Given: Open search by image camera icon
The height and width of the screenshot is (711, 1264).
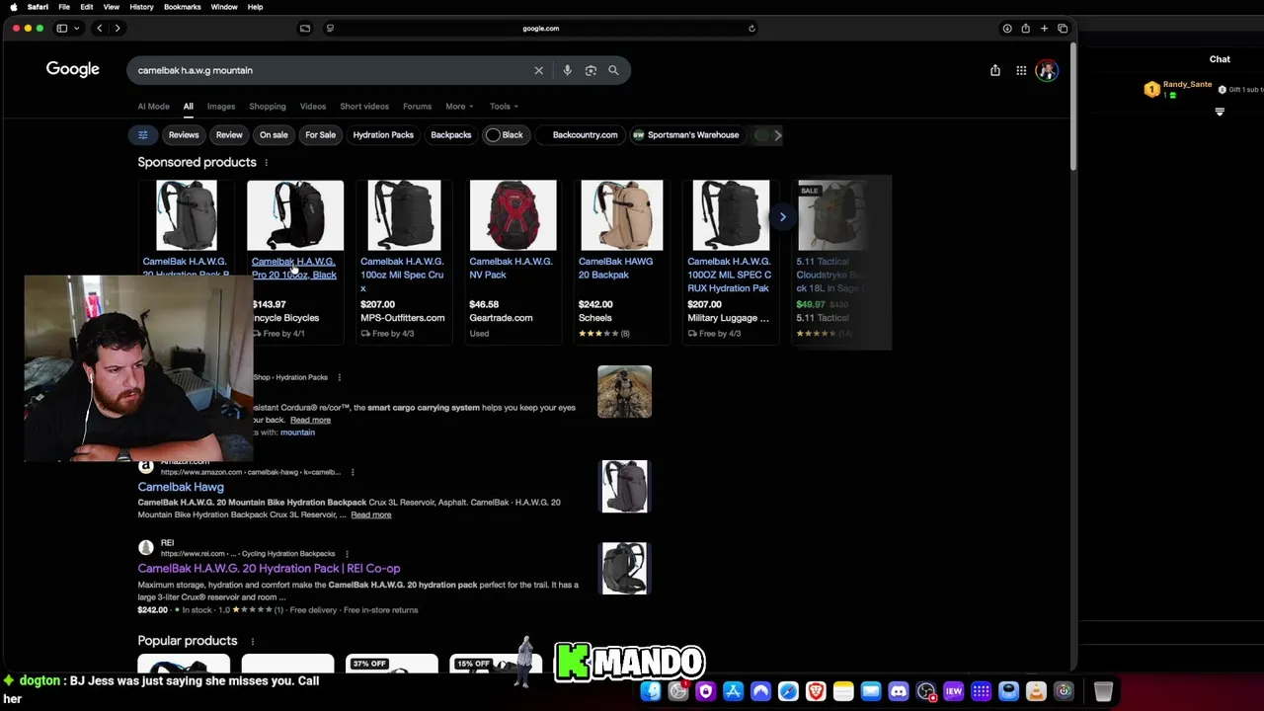Looking at the screenshot, I should (591, 70).
